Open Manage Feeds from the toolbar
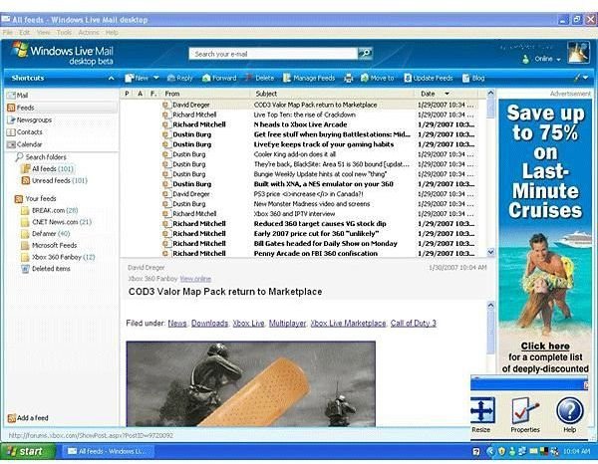 click(x=309, y=78)
